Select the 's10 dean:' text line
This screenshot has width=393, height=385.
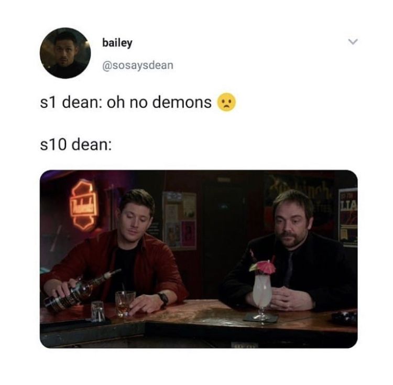pos(75,145)
